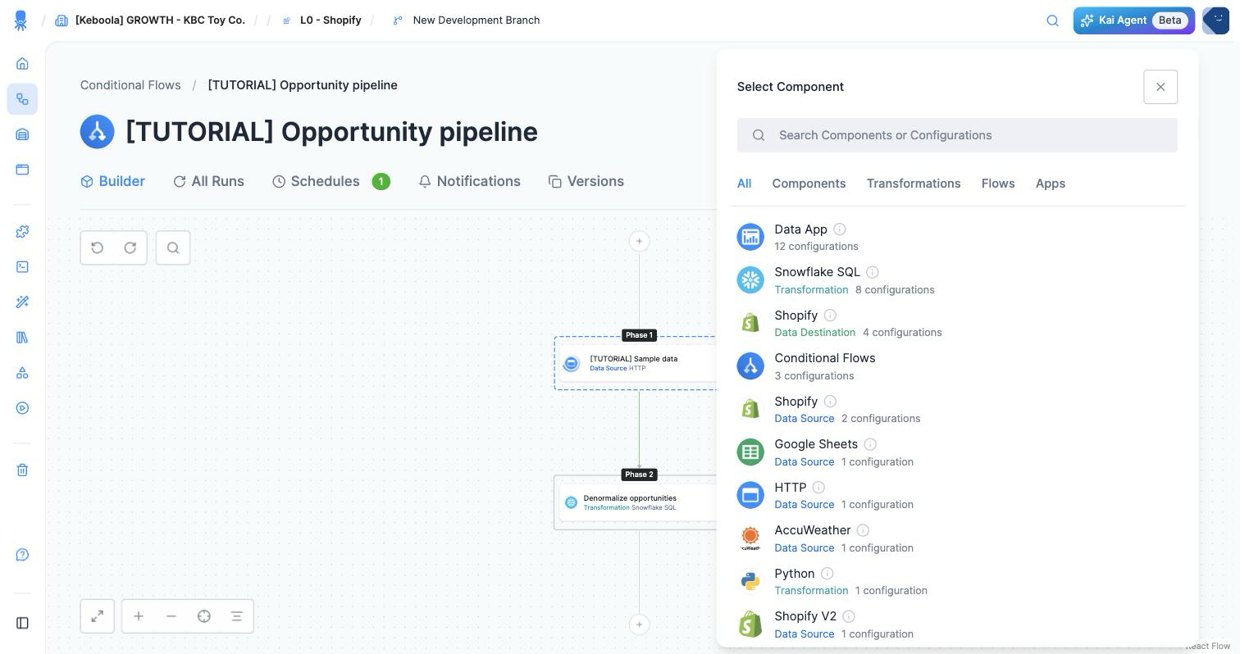1240x654 pixels.
Task: Open the Versions tab
Action: tap(586, 181)
